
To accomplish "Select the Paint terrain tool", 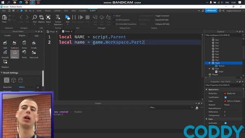I will [24, 54].
